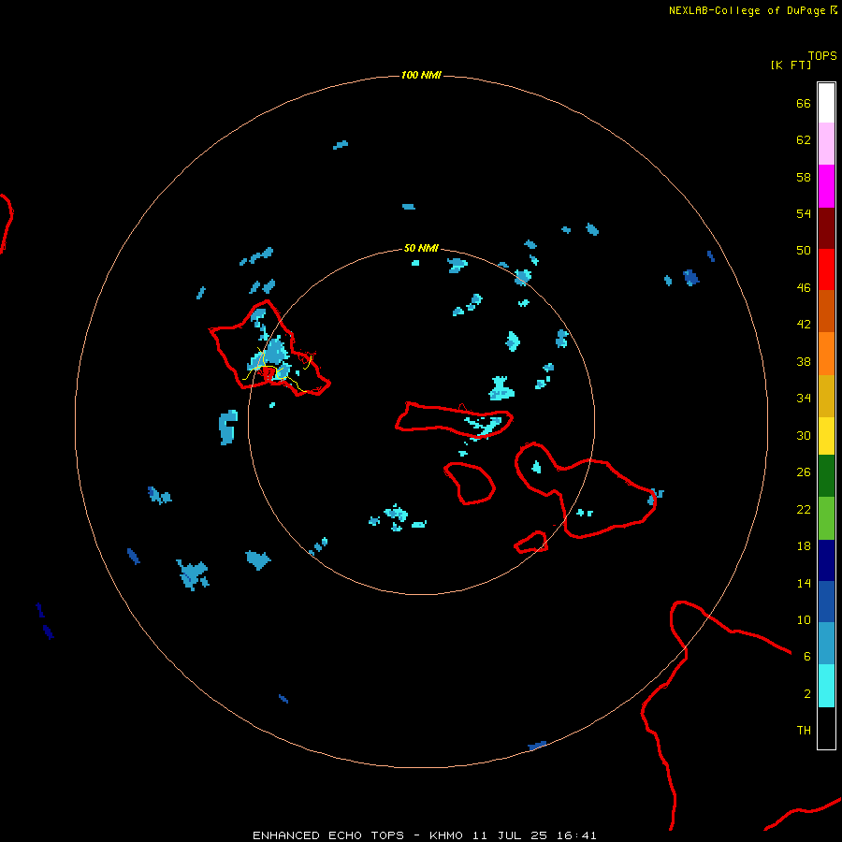The image size is (842, 842).
Task: Click the KHMO station identifier
Action: point(445,835)
